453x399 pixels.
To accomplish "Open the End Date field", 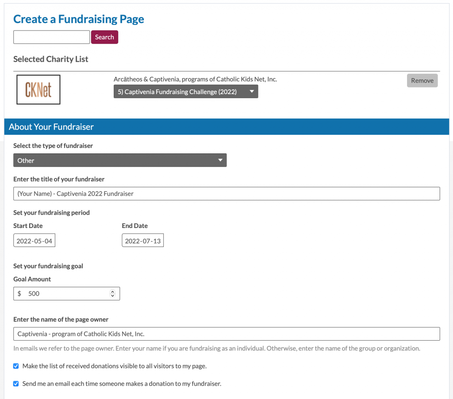I will tap(143, 240).
